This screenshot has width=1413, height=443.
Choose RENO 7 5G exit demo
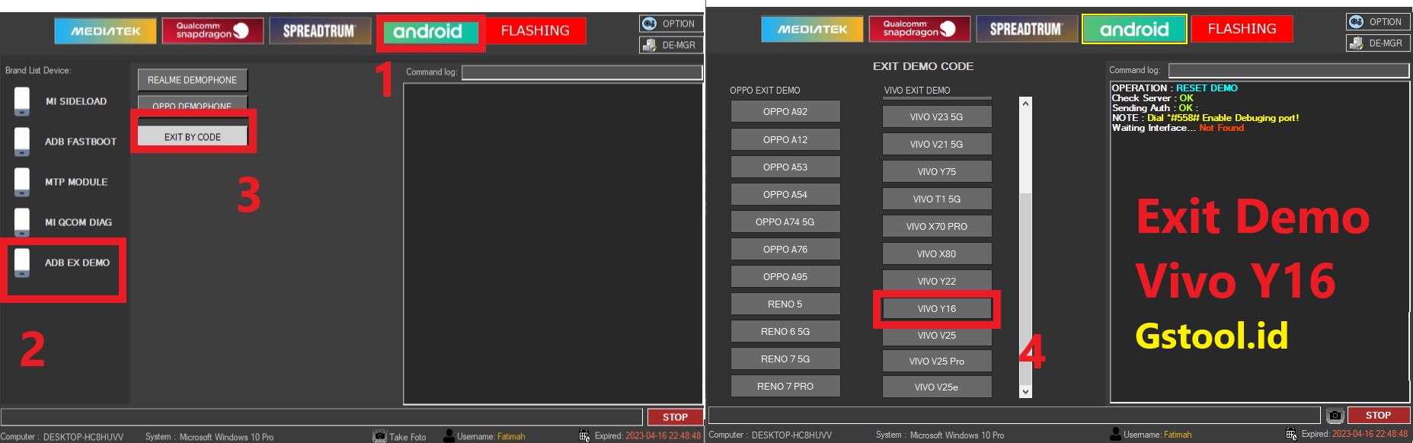click(785, 359)
